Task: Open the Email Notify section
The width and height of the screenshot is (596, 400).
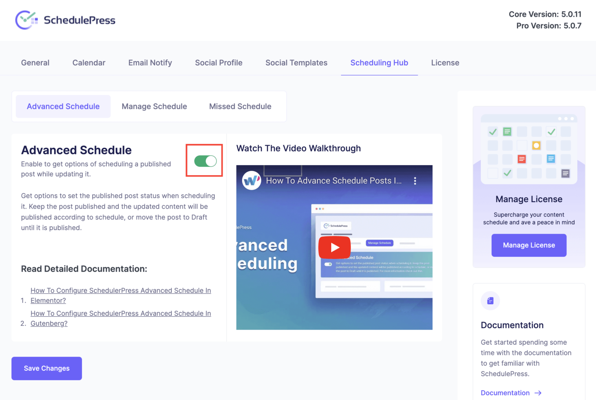Action: [x=150, y=63]
